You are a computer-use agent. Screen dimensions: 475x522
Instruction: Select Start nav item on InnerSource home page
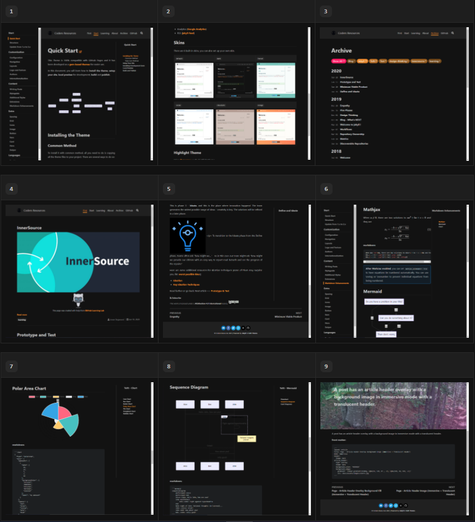[91, 210]
